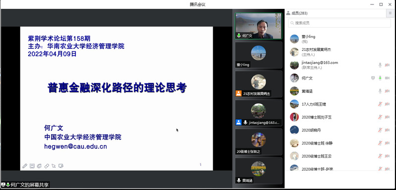Select the pencil annotation tool on slide

[x=25, y=166]
